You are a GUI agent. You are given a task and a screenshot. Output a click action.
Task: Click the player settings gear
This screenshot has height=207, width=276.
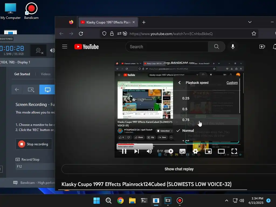coord(195,151)
